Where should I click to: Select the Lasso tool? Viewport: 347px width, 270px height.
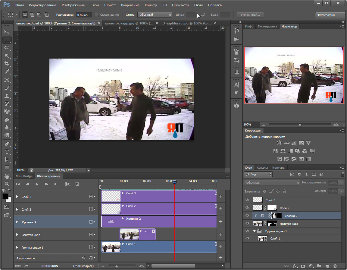pyautogui.click(x=7, y=48)
